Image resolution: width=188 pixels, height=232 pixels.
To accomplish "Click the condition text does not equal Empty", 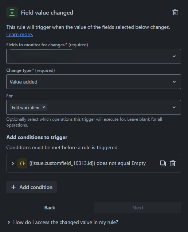I will 121,163.
